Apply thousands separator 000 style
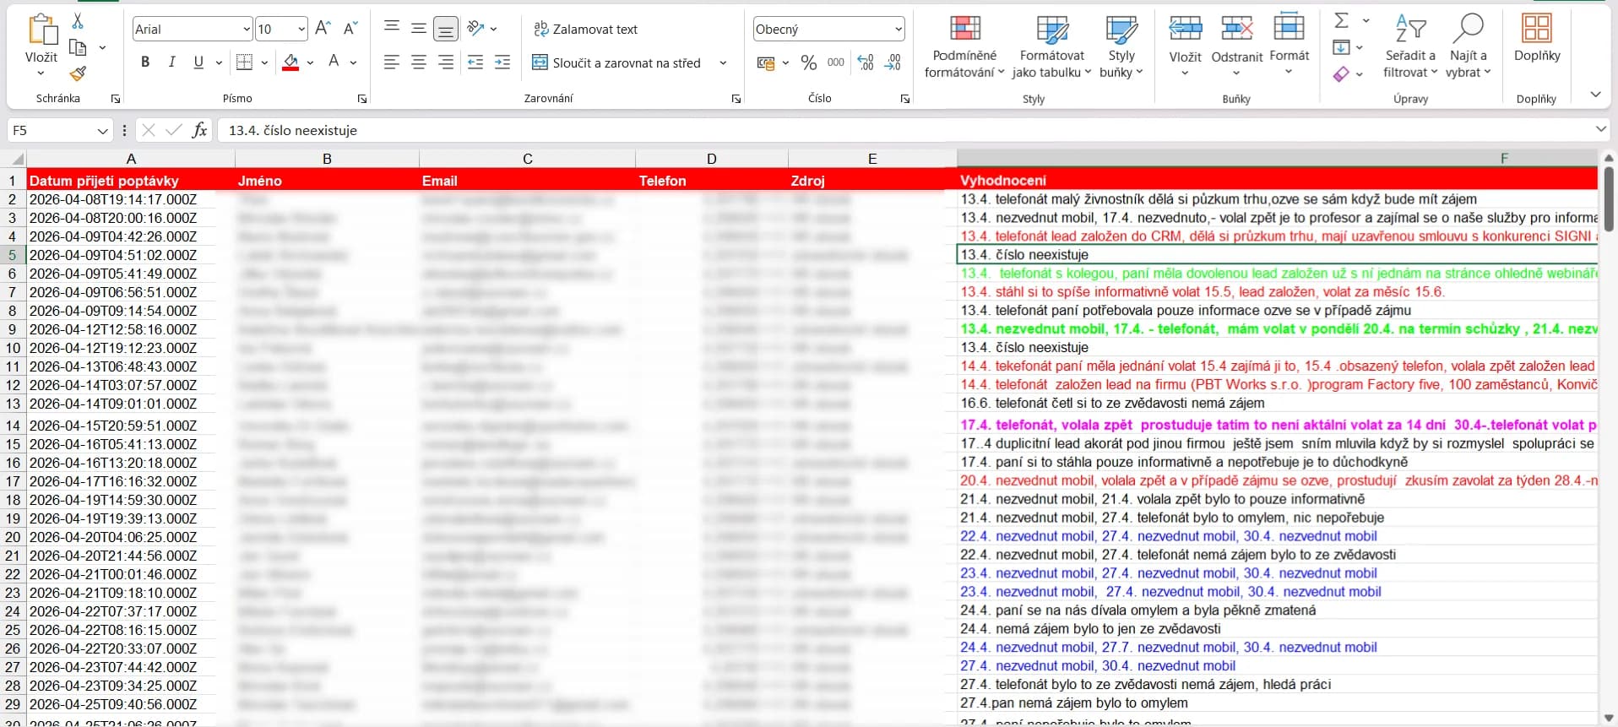The width and height of the screenshot is (1618, 727). (836, 62)
